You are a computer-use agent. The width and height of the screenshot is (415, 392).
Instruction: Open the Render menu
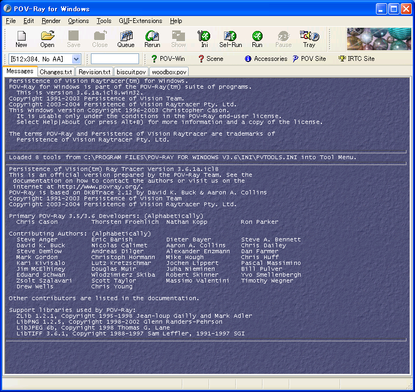point(51,21)
